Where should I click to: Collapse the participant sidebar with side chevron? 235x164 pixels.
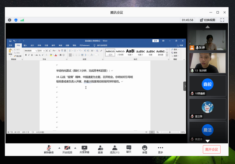[185, 86]
